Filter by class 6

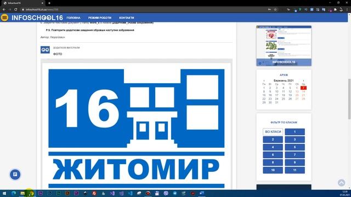pos(273,155)
